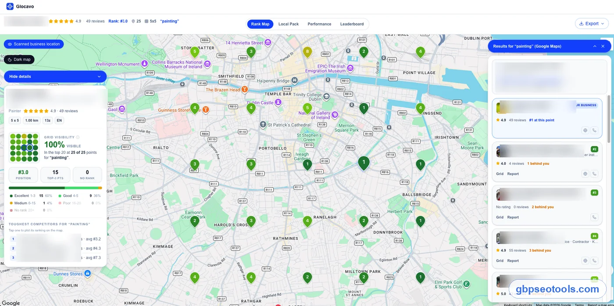Image resolution: width=614 pixels, height=306 pixels.
Task: Collapse the painting results panel with the chevron
Action: (x=595, y=46)
